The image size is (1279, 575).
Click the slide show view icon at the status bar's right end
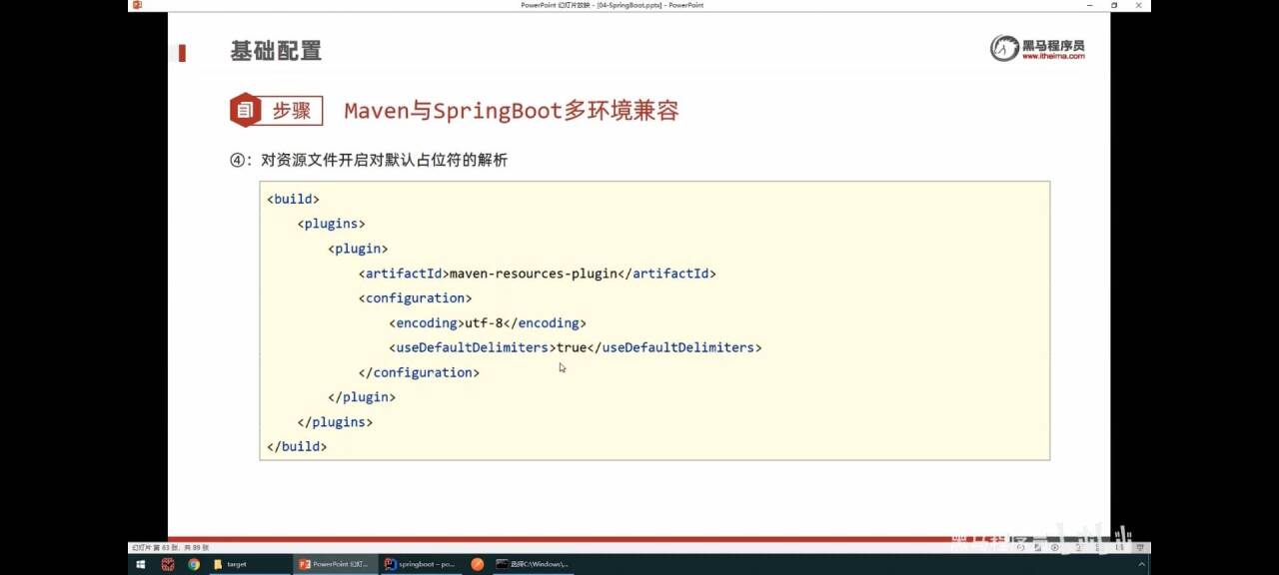point(1141,547)
